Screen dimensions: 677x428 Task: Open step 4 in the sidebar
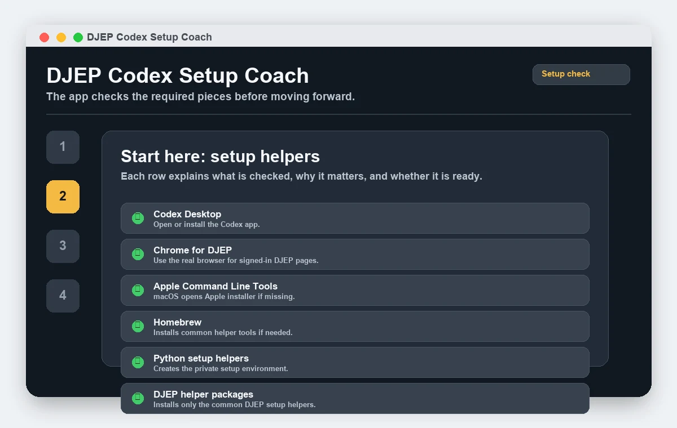pyautogui.click(x=63, y=296)
